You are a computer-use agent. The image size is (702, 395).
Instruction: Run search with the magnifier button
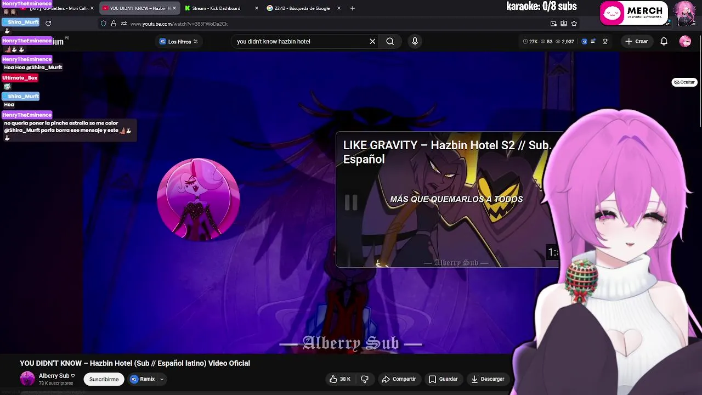point(390,41)
